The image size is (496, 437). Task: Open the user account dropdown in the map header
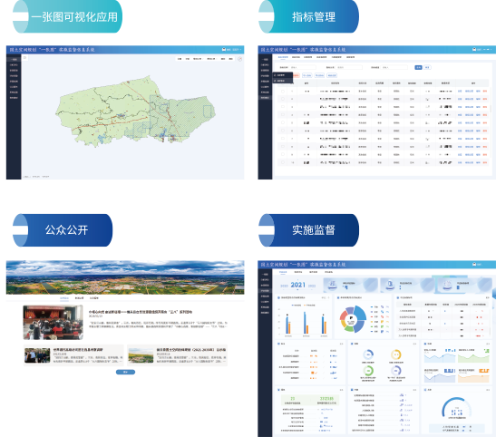coord(234,50)
